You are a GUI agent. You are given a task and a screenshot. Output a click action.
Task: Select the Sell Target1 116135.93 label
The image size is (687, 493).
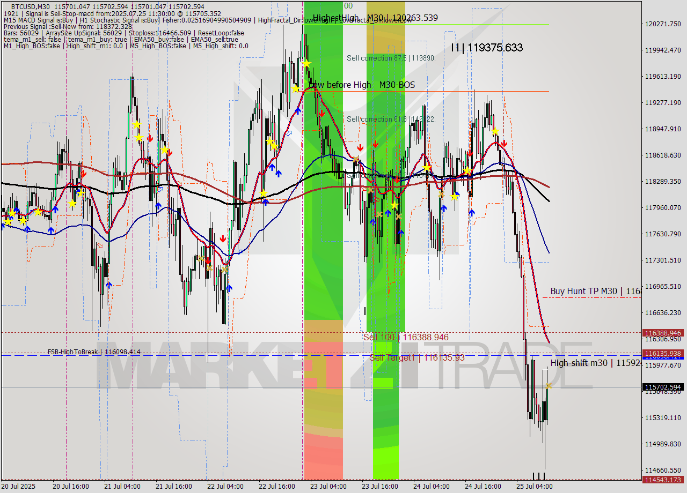coord(417,357)
